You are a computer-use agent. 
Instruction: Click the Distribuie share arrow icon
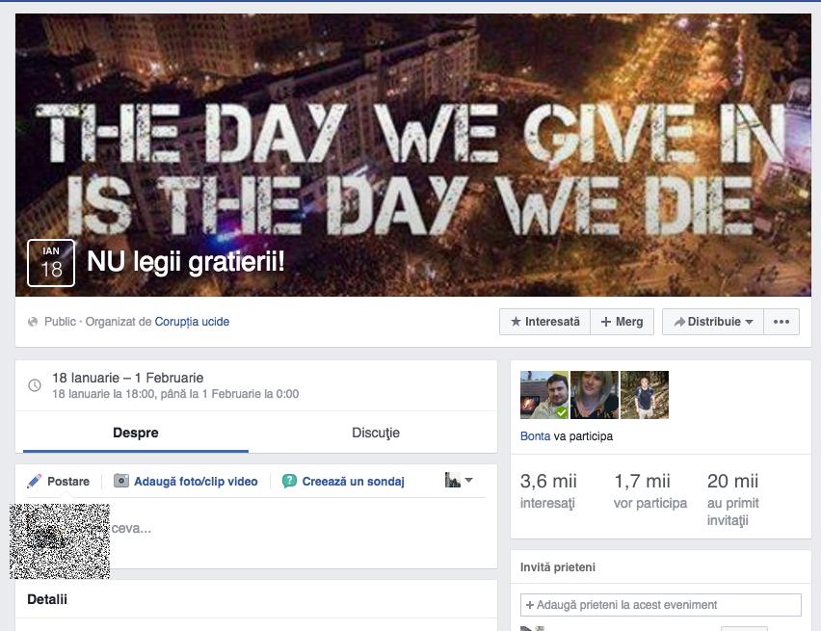679,322
